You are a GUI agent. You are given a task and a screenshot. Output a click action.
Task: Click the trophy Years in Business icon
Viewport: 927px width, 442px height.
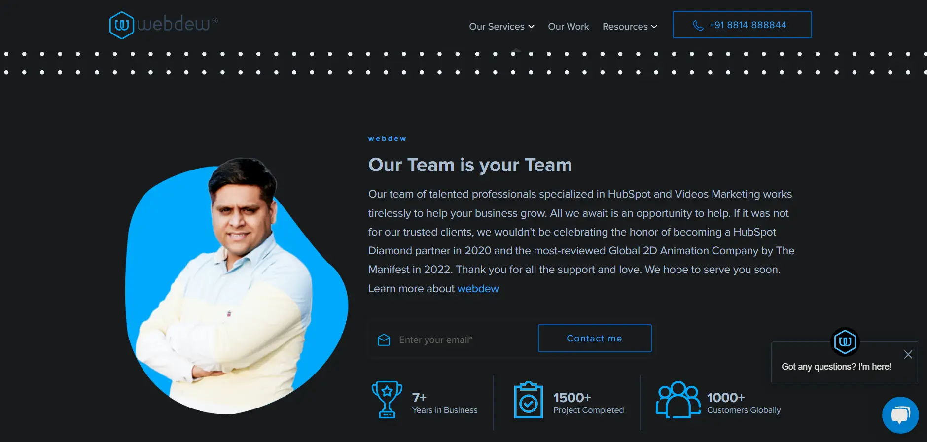coord(387,399)
